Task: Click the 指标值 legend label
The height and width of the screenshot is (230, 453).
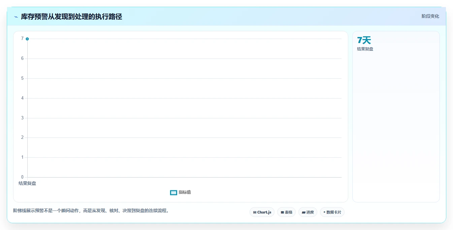Action: tap(185, 192)
